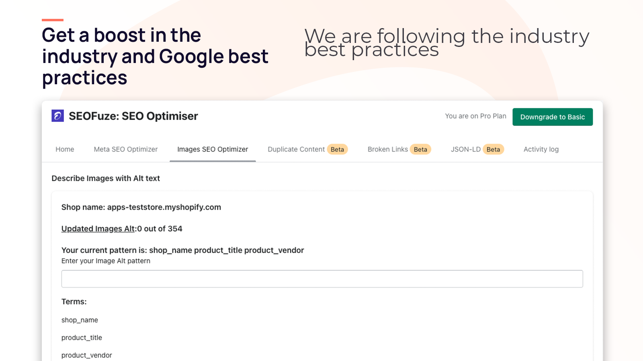Click the product_title term
Screen dimensions: 643x361
[x=82, y=338]
